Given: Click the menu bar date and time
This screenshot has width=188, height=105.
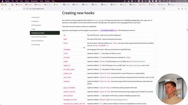Looking at the screenshot, I should pos(181,1).
